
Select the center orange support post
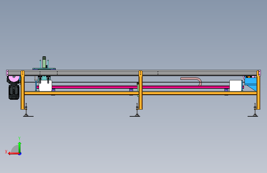pyautogui.click(x=140, y=90)
